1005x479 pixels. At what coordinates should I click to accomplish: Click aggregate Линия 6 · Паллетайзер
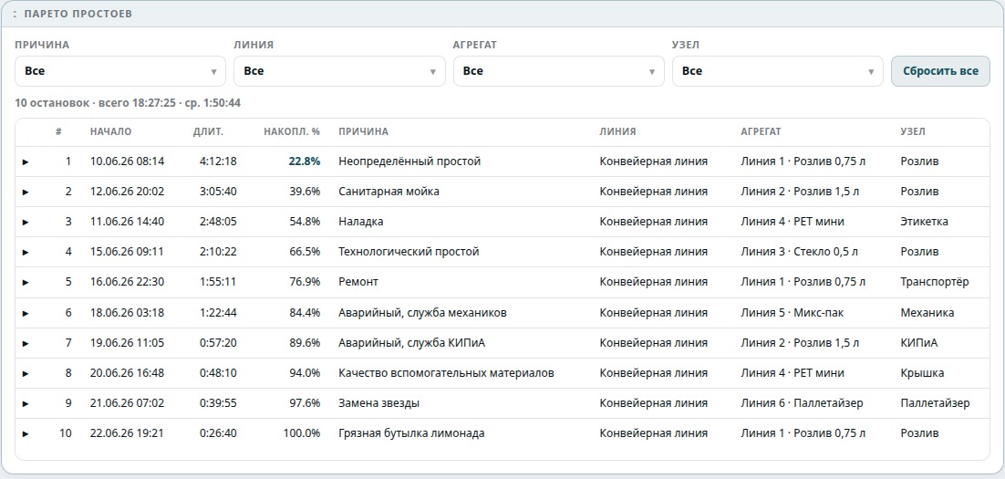tap(802, 403)
